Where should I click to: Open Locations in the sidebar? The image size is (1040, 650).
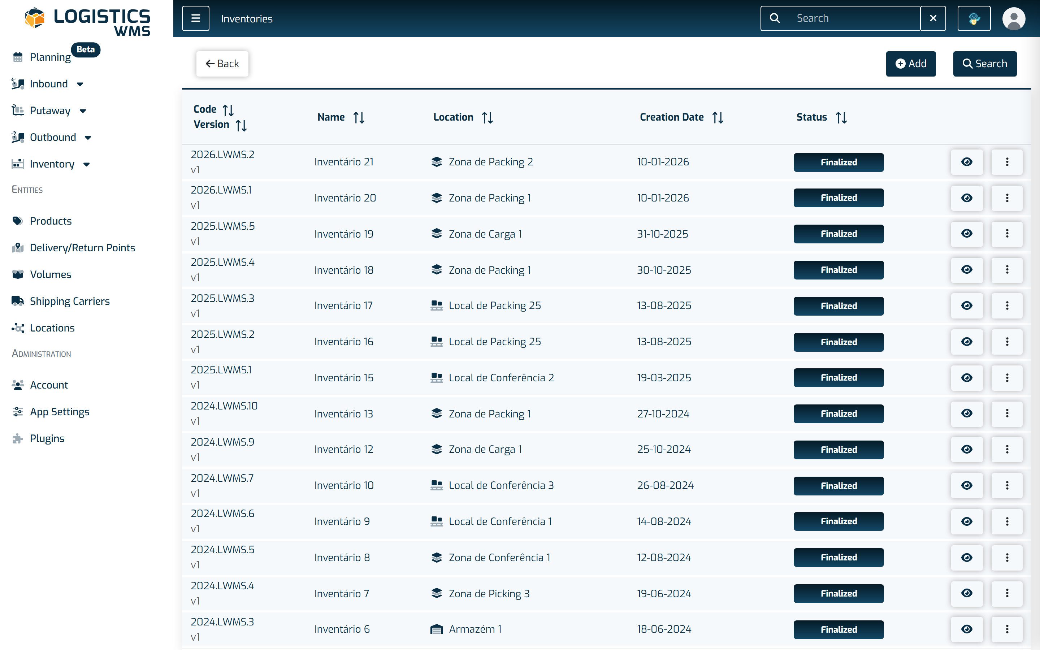[52, 328]
